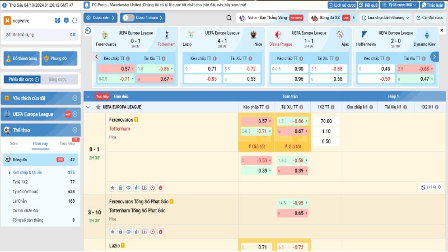This screenshot has width=448, height=252.
Task: Select the Bóng đá sport row
Action: (x=40, y=160)
